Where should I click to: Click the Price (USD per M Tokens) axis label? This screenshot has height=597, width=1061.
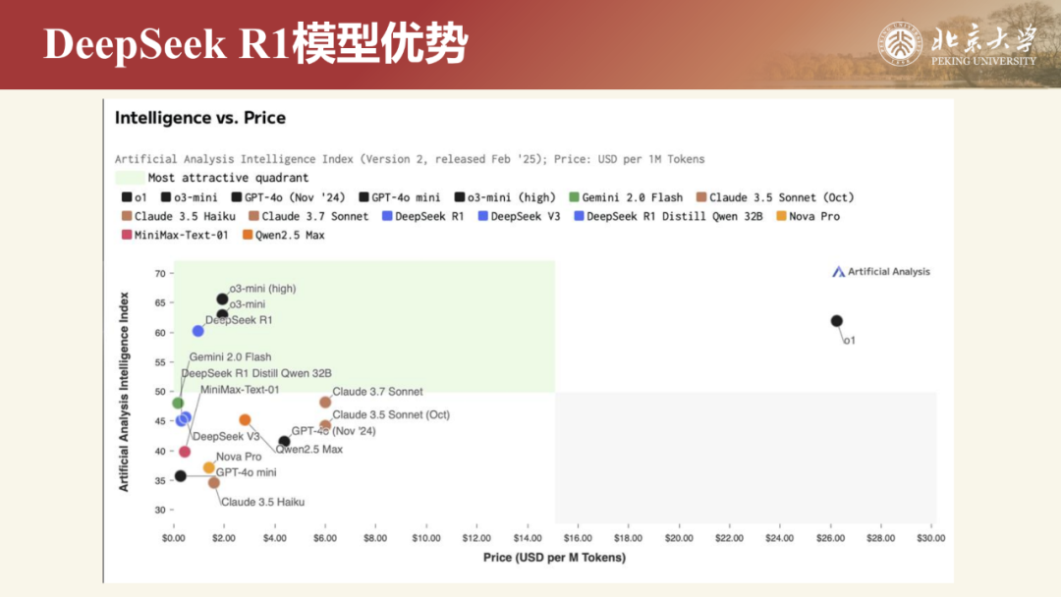[553, 557]
